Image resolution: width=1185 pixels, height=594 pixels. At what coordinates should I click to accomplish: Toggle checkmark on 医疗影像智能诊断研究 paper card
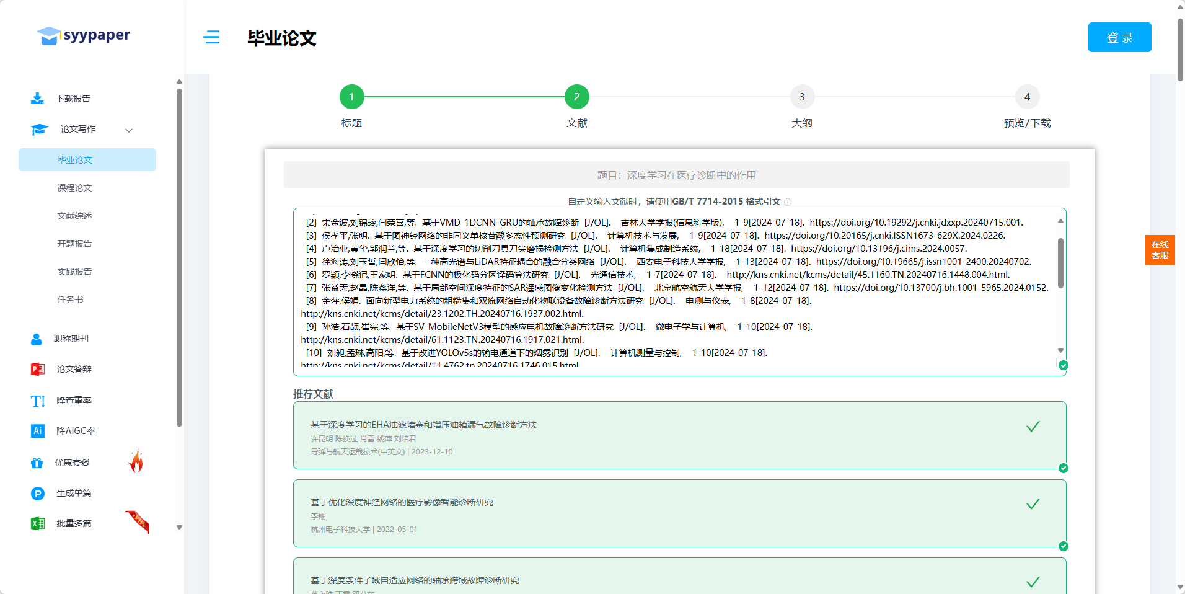pos(1033,504)
